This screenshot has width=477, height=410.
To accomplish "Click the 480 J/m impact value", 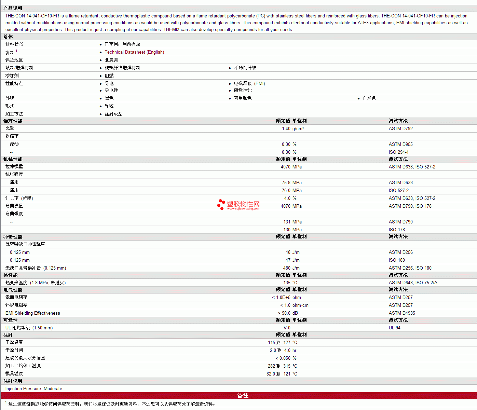I will pos(291,268).
